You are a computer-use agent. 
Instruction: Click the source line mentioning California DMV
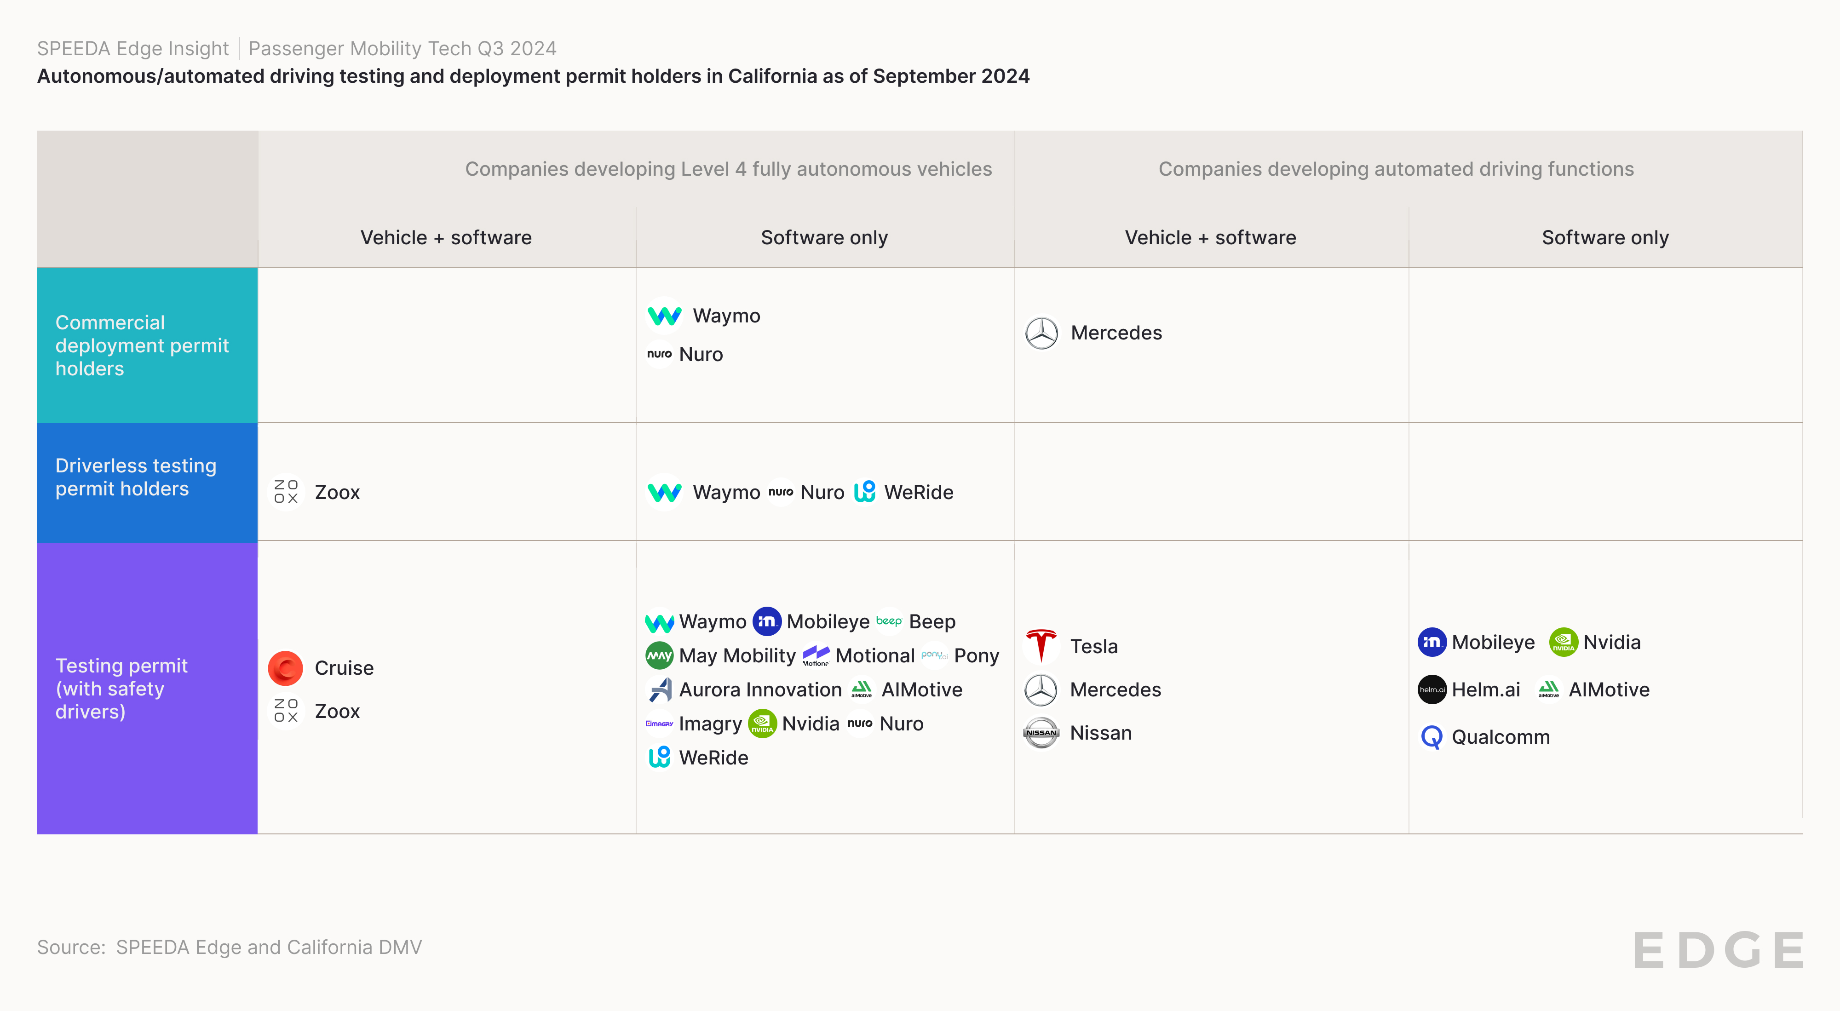click(x=229, y=948)
